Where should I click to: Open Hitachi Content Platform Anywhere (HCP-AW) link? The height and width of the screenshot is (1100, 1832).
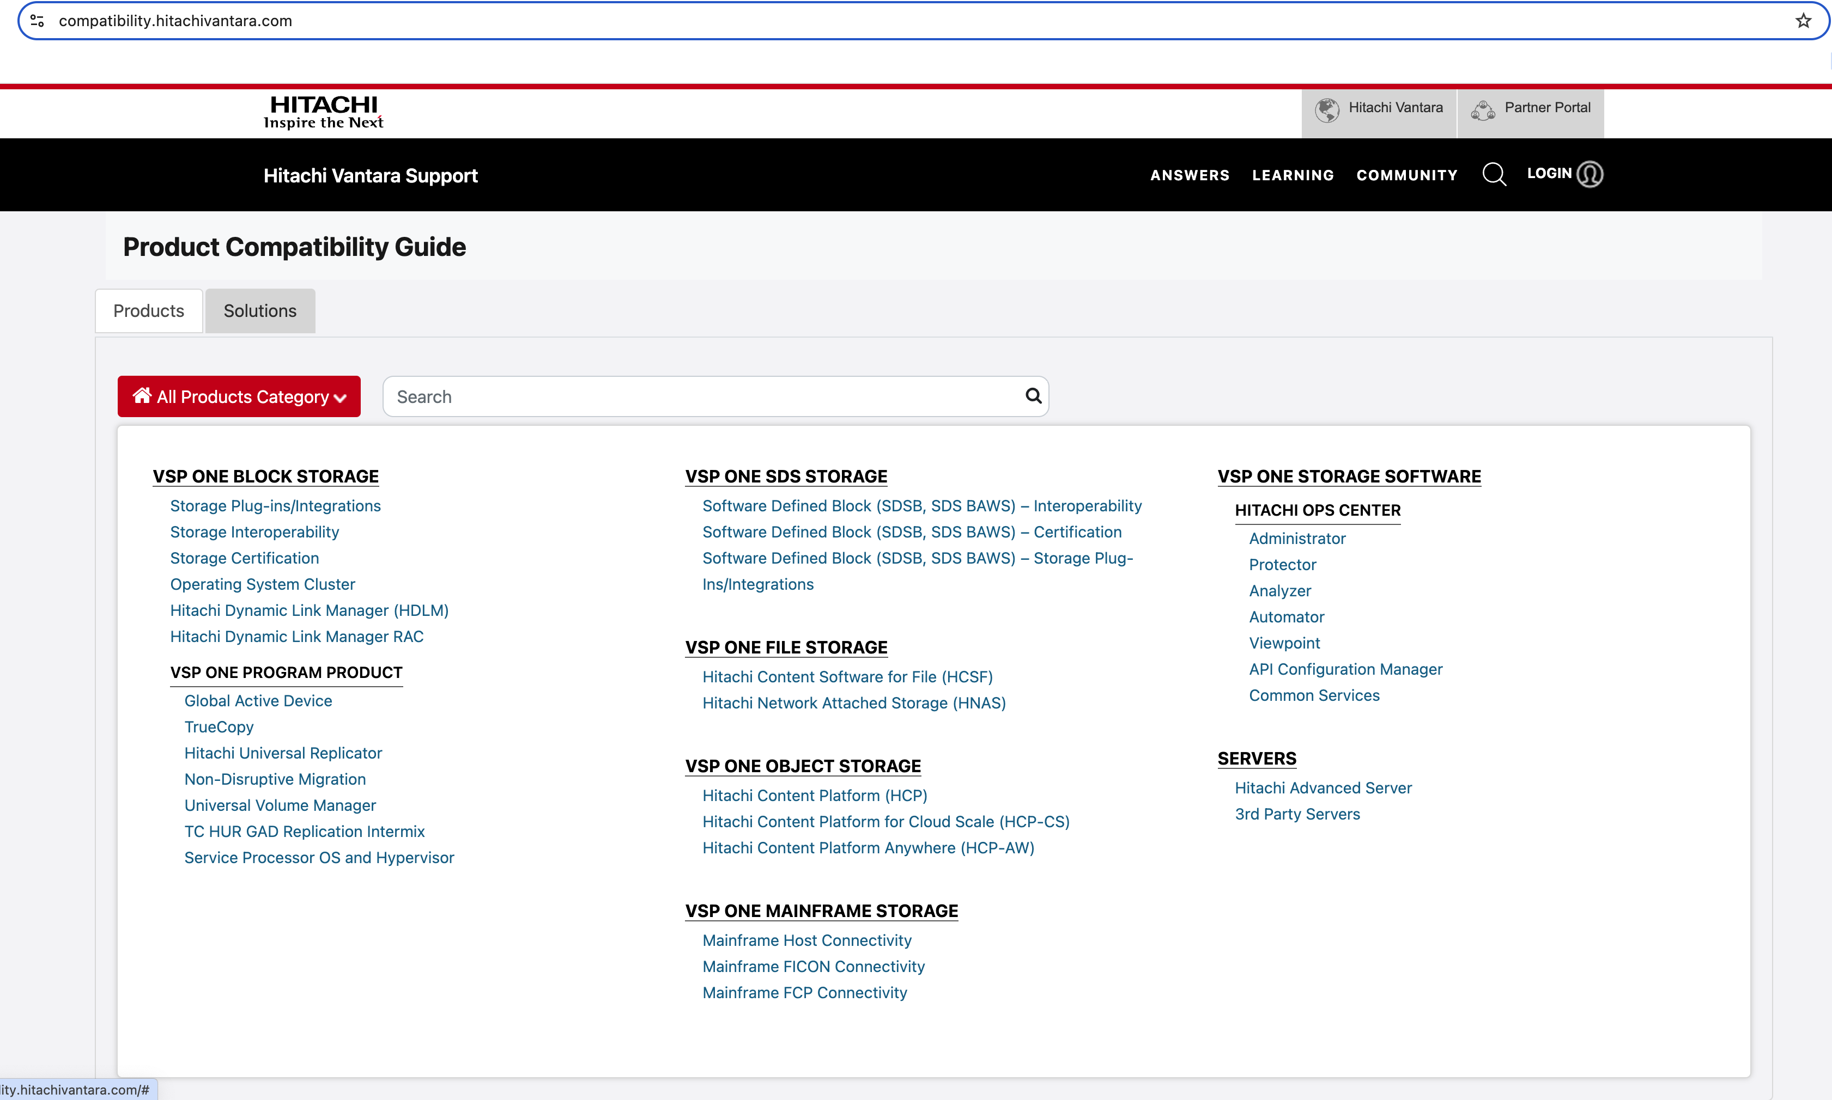tap(868, 848)
